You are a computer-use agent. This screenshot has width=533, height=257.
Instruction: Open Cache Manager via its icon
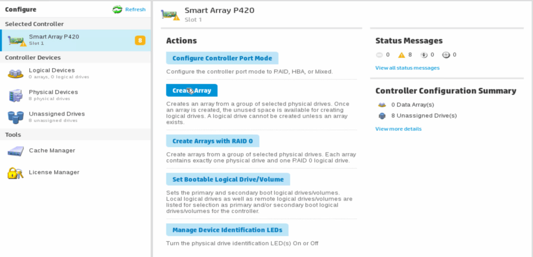[16, 151]
